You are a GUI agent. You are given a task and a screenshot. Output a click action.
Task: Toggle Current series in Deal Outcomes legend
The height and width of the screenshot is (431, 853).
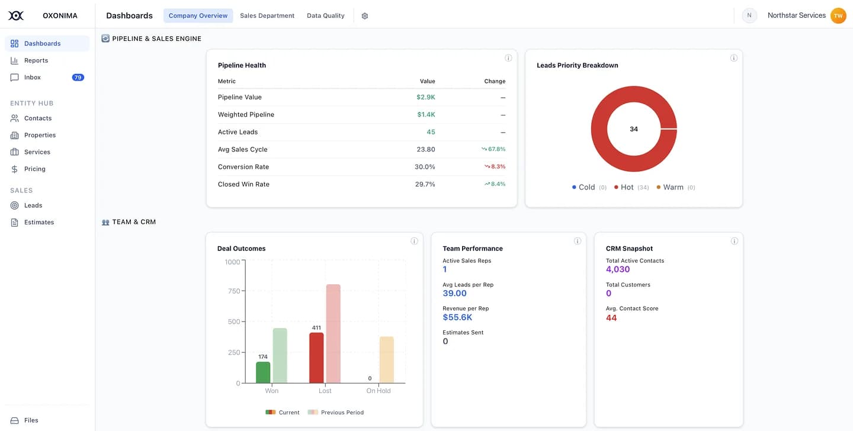(x=283, y=412)
